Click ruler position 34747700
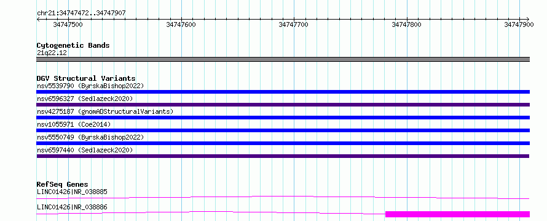Screen dimensions: 547x221 294,24
